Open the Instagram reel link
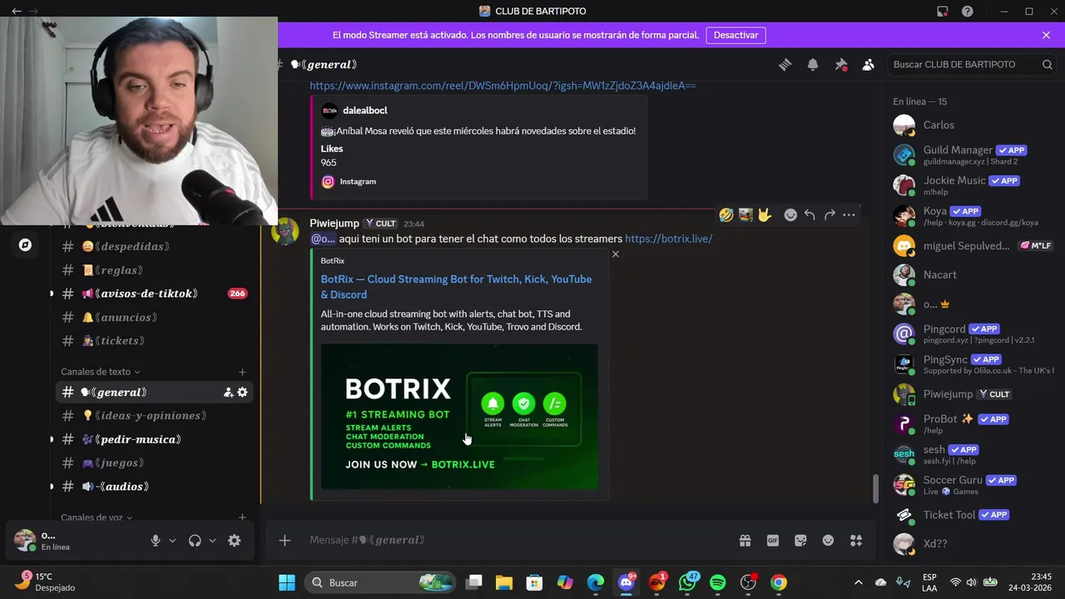This screenshot has width=1065, height=599. pos(503,86)
